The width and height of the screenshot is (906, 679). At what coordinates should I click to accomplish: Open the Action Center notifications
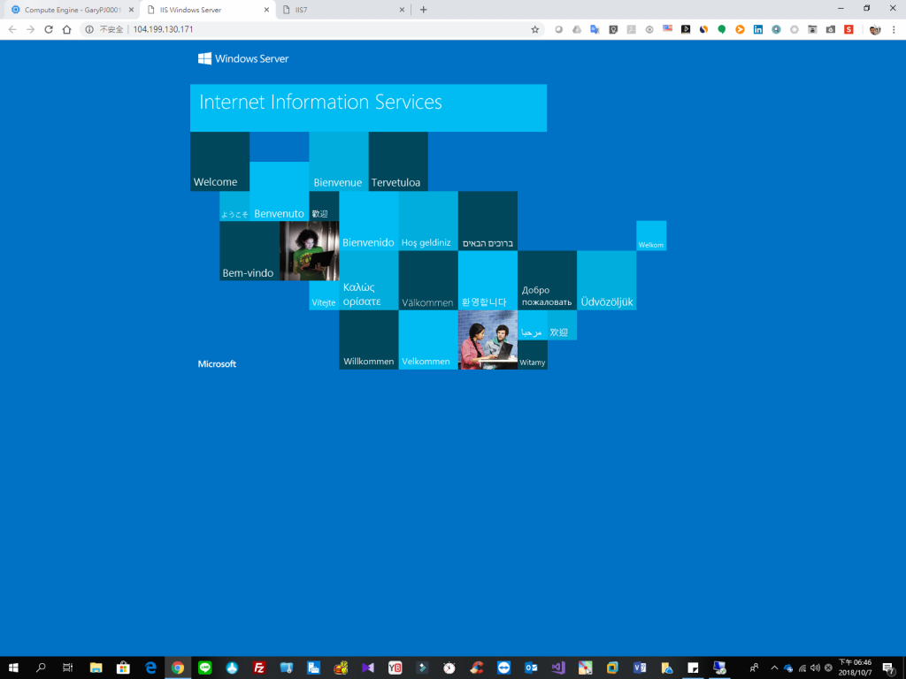[888, 668]
